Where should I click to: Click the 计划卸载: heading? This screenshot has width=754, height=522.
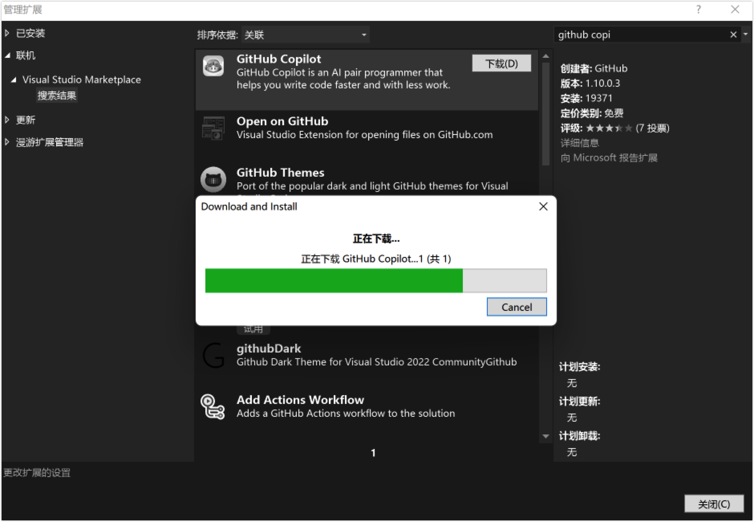(x=580, y=436)
